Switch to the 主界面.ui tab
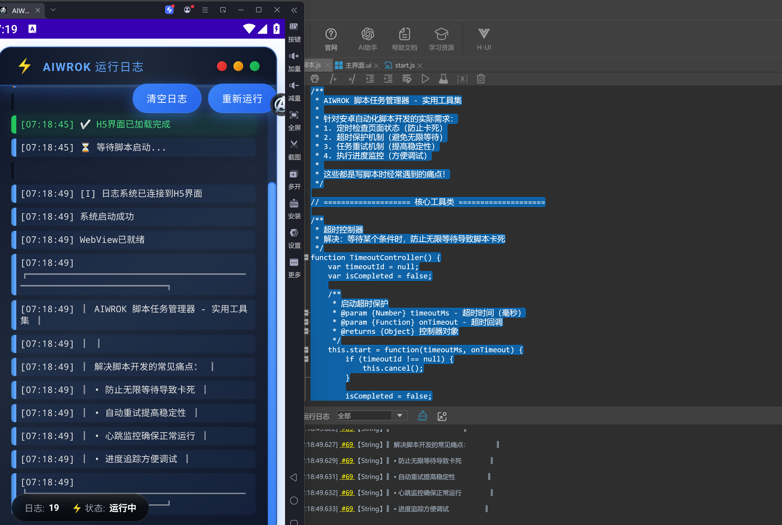782x525 pixels. [x=357, y=65]
